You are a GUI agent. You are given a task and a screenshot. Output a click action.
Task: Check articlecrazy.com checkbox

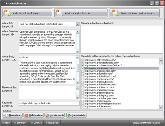(82, 79)
